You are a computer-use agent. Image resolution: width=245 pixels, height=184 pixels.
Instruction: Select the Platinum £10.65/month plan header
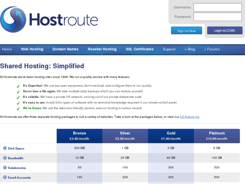[217, 136]
